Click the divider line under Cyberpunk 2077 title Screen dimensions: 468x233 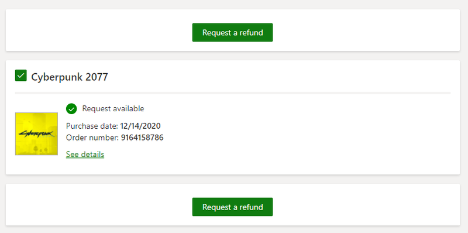(x=233, y=93)
